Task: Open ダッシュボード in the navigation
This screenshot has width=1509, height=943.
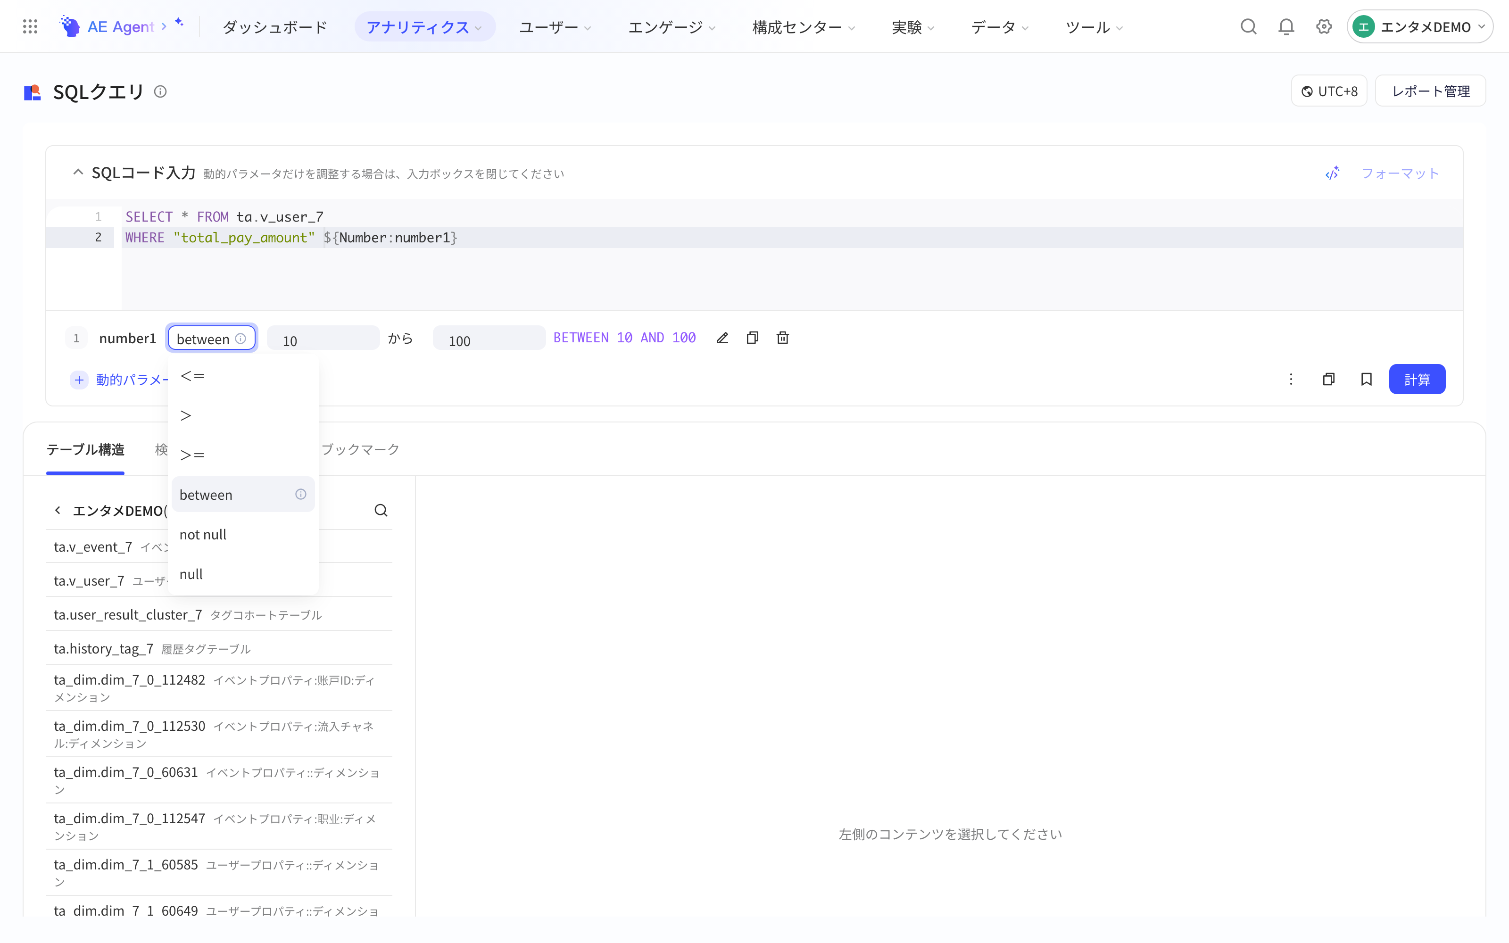Action: coord(275,27)
